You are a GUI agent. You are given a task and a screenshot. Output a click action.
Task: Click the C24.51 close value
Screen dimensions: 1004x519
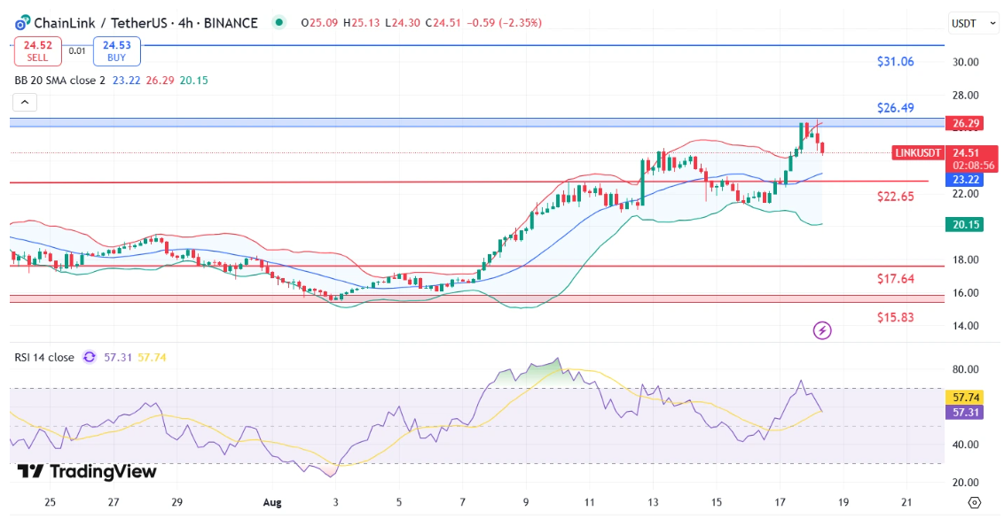coord(443,23)
